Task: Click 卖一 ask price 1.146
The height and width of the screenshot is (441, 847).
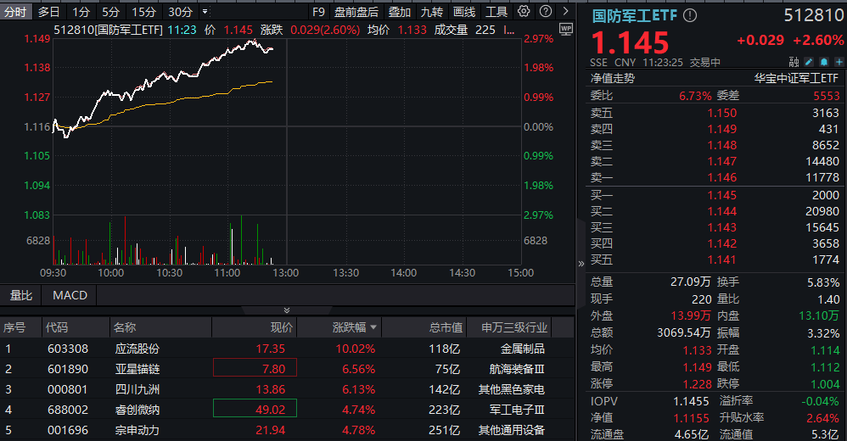Action: tap(722, 177)
